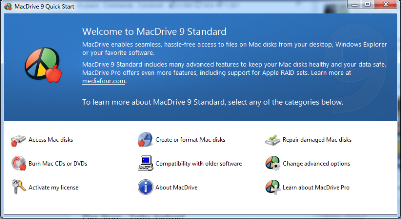Click the Create or format disk icon

click(145, 140)
